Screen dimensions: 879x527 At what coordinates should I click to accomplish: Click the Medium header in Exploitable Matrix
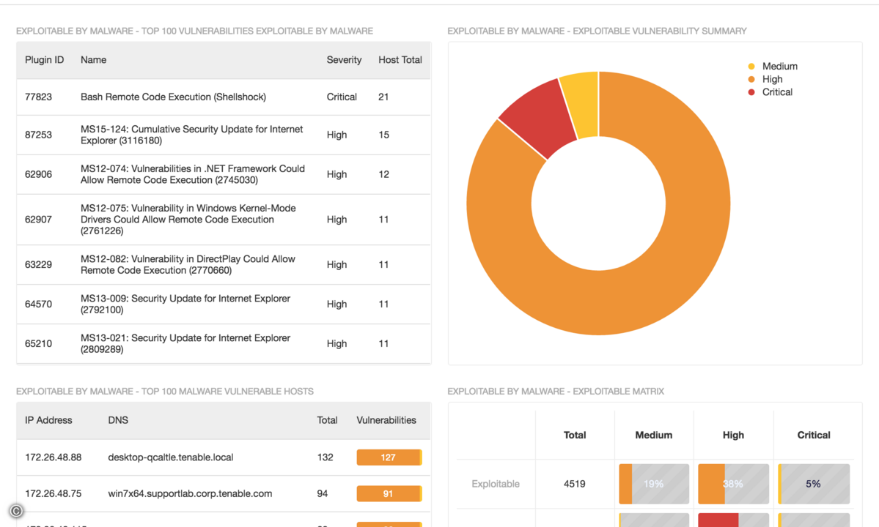pyautogui.click(x=654, y=435)
